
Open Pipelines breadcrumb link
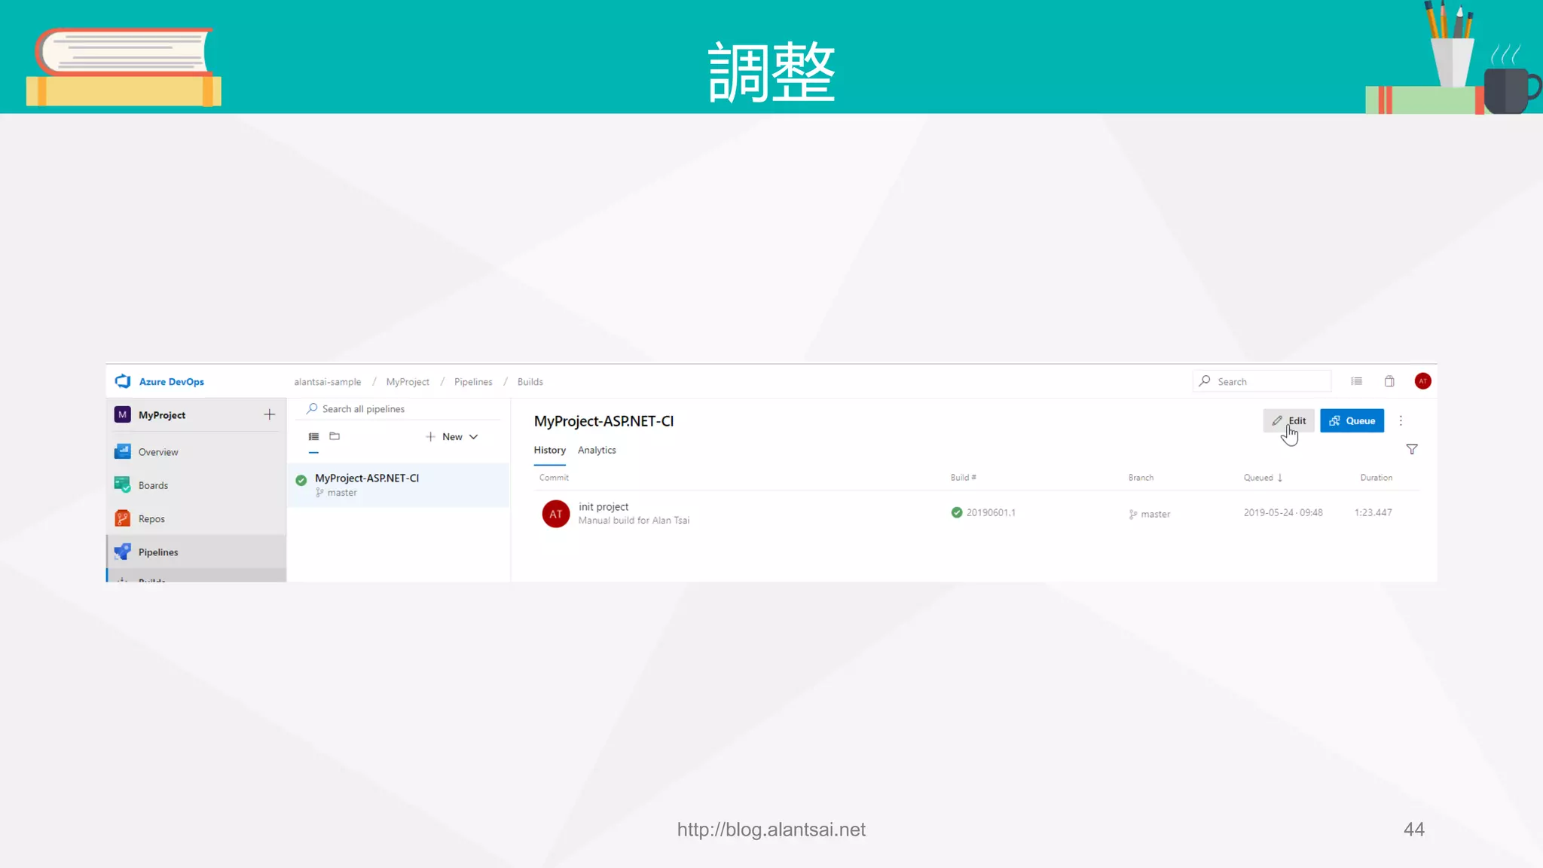(473, 382)
